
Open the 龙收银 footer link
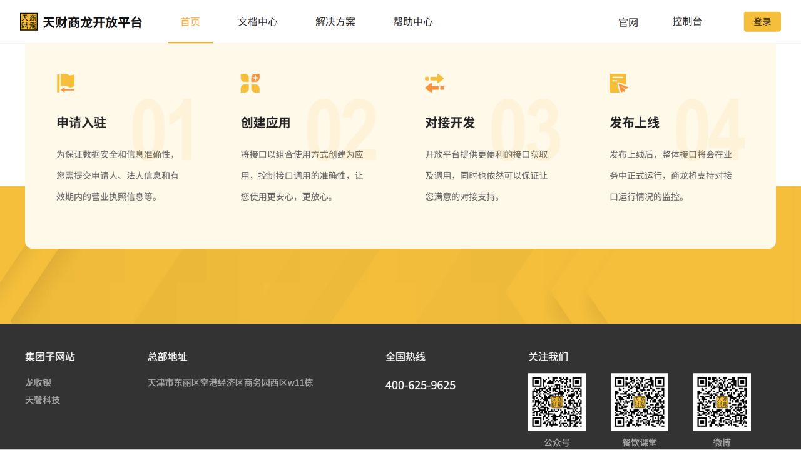coord(38,382)
